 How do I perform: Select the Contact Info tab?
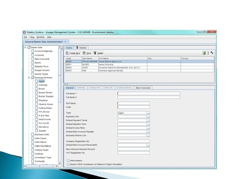point(95,88)
